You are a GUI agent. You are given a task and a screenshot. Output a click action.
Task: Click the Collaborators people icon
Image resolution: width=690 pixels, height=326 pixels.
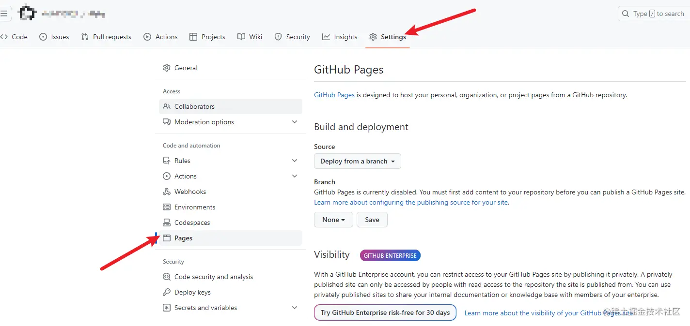[167, 106]
